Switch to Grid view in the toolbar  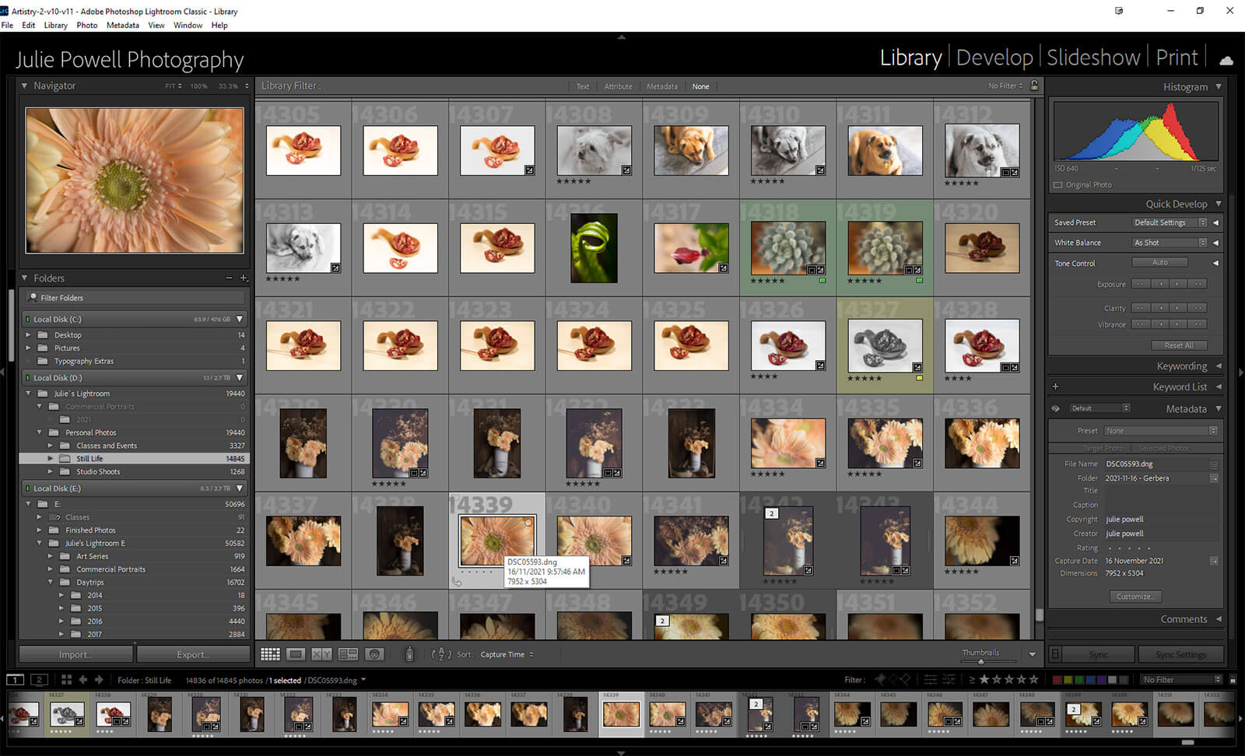coord(270,654)
